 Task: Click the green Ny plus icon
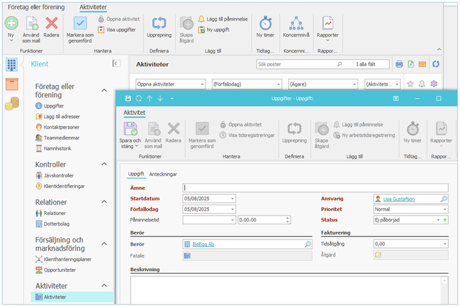coord(12,23)
